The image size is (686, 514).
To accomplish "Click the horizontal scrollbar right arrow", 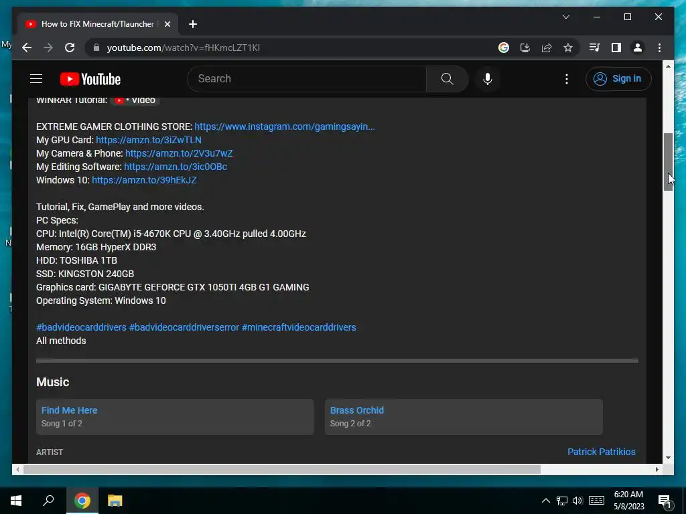I will (x=657, y=469).
